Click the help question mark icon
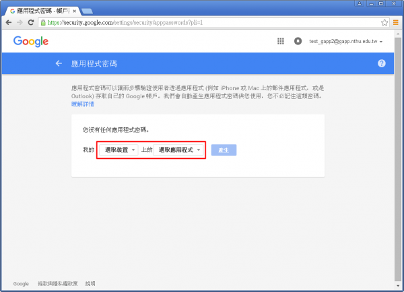The width and height of the screenshot is (404, 292). 382,63
